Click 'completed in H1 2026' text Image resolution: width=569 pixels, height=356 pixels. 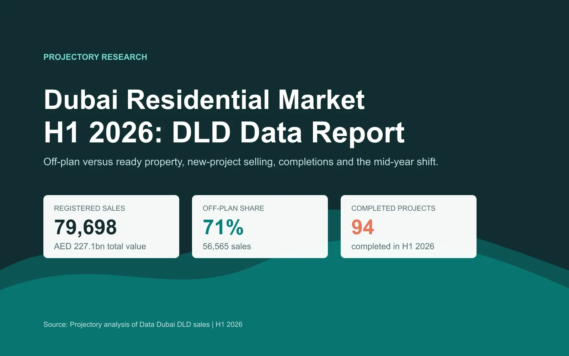pyautogui.click(x=393, y=246)
